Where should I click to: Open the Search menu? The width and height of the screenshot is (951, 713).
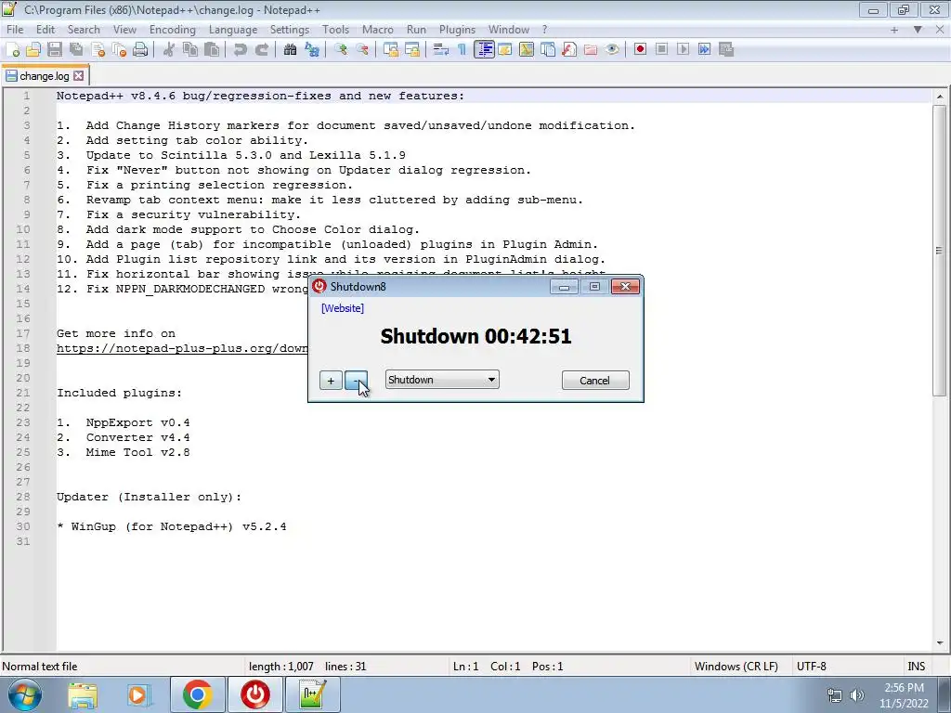click(84, 29)
